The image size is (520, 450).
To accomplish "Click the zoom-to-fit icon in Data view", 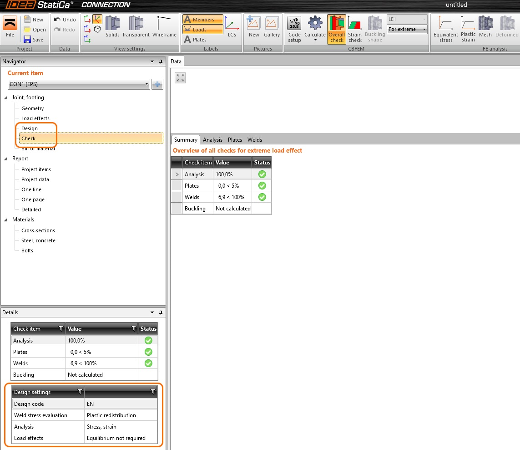I will 180,78.
